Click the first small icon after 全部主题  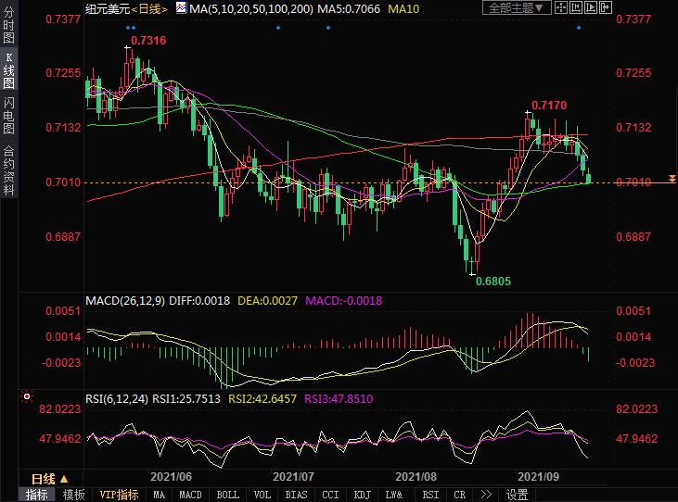pos(560,8)
